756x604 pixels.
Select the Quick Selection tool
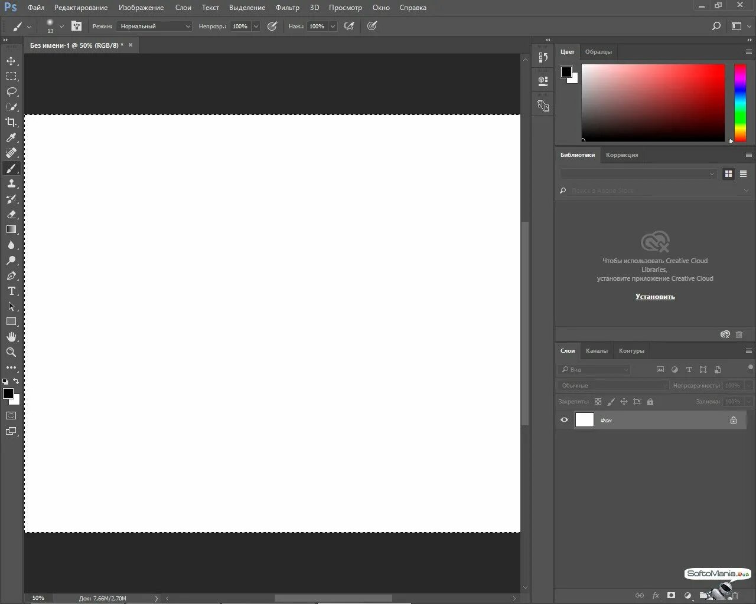pyautogui.click(x=11, y=107)
